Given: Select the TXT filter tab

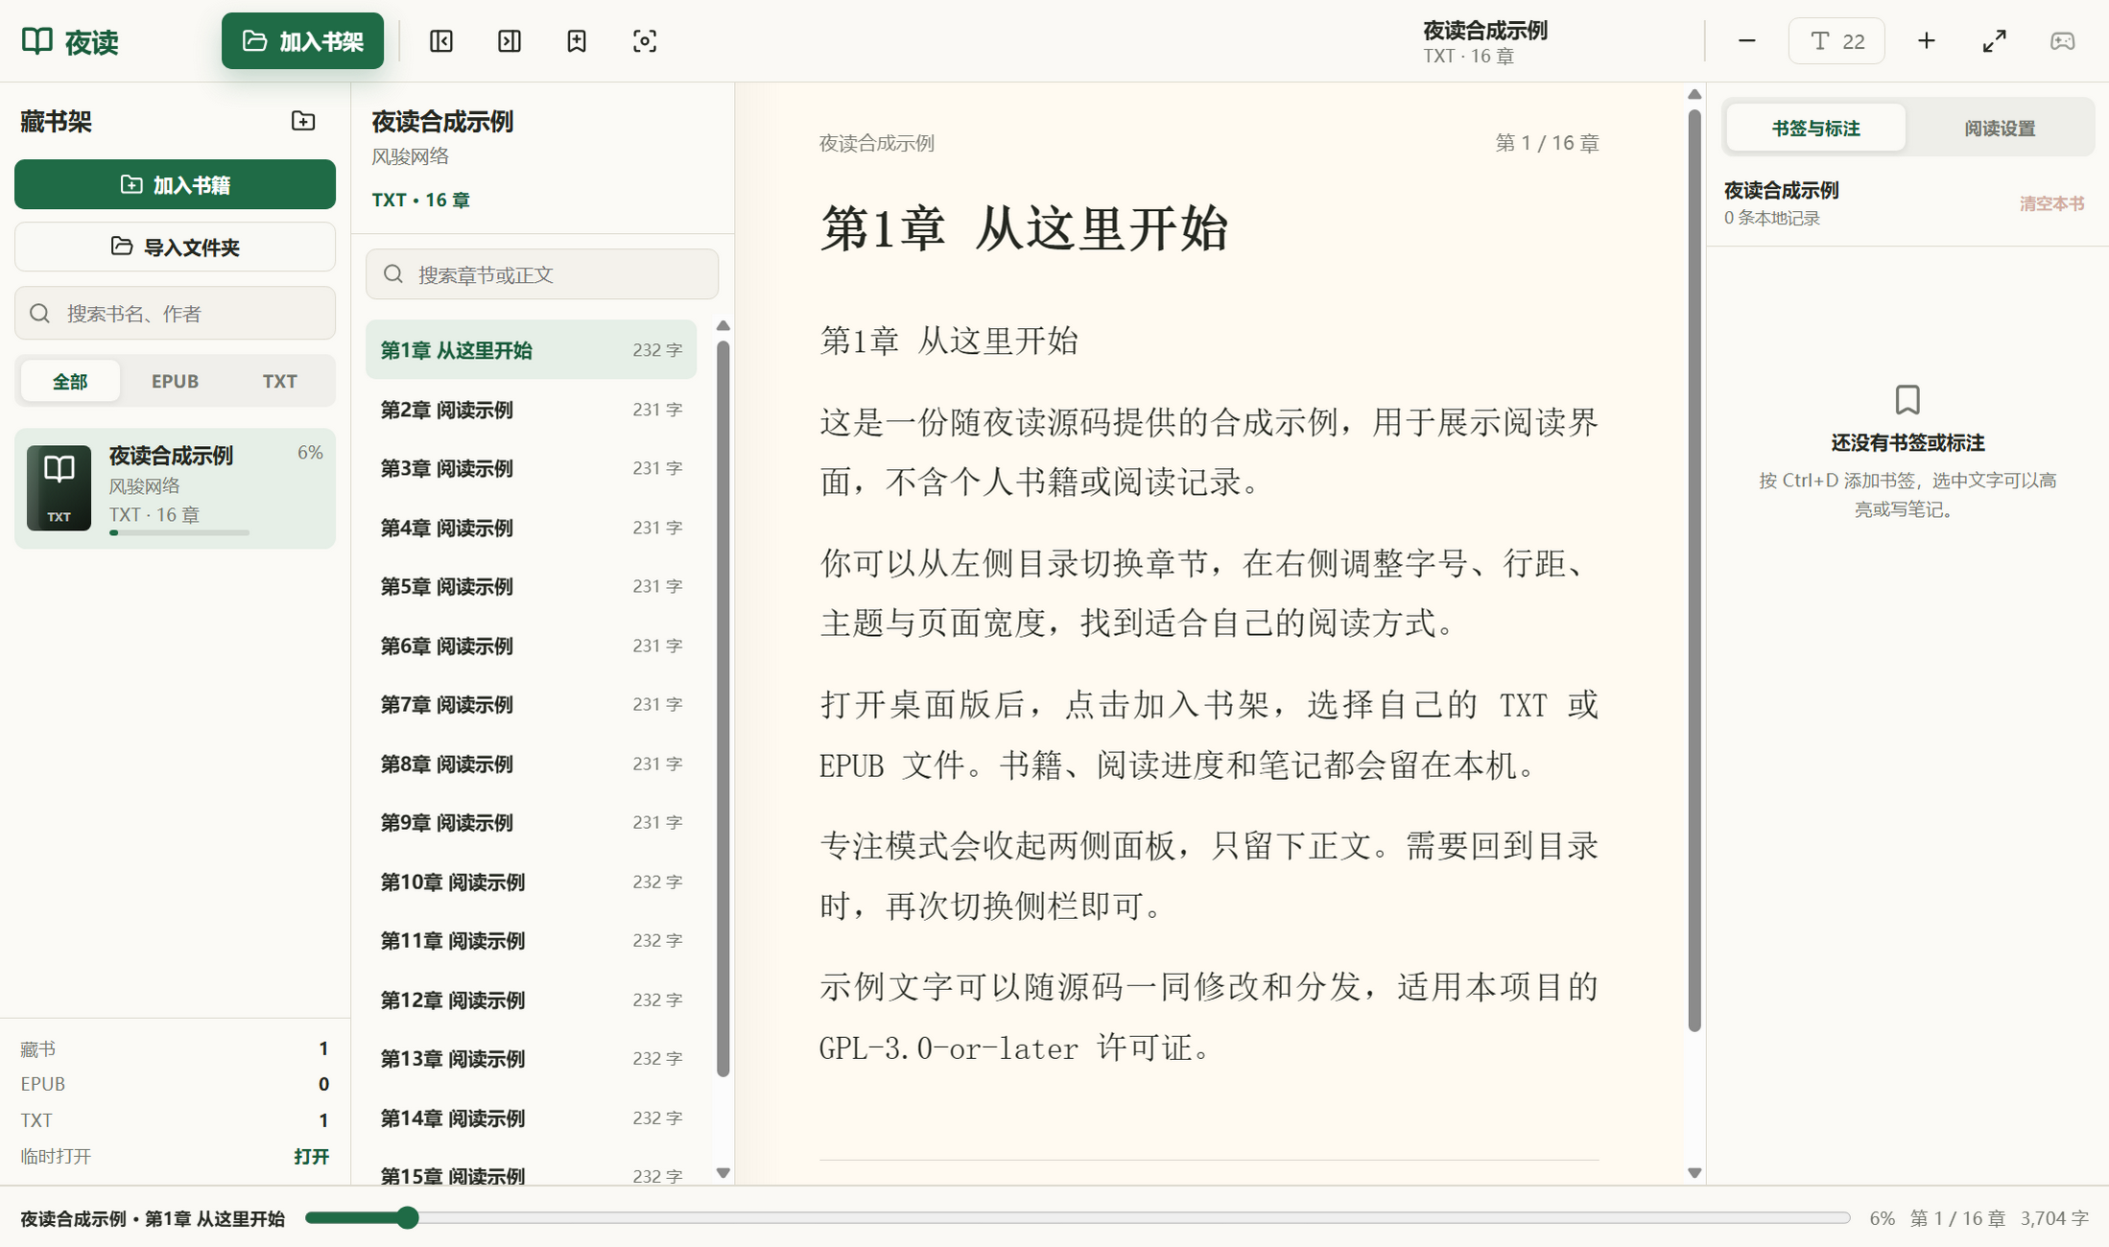Looking at the screenshot, I should point(279,381).
